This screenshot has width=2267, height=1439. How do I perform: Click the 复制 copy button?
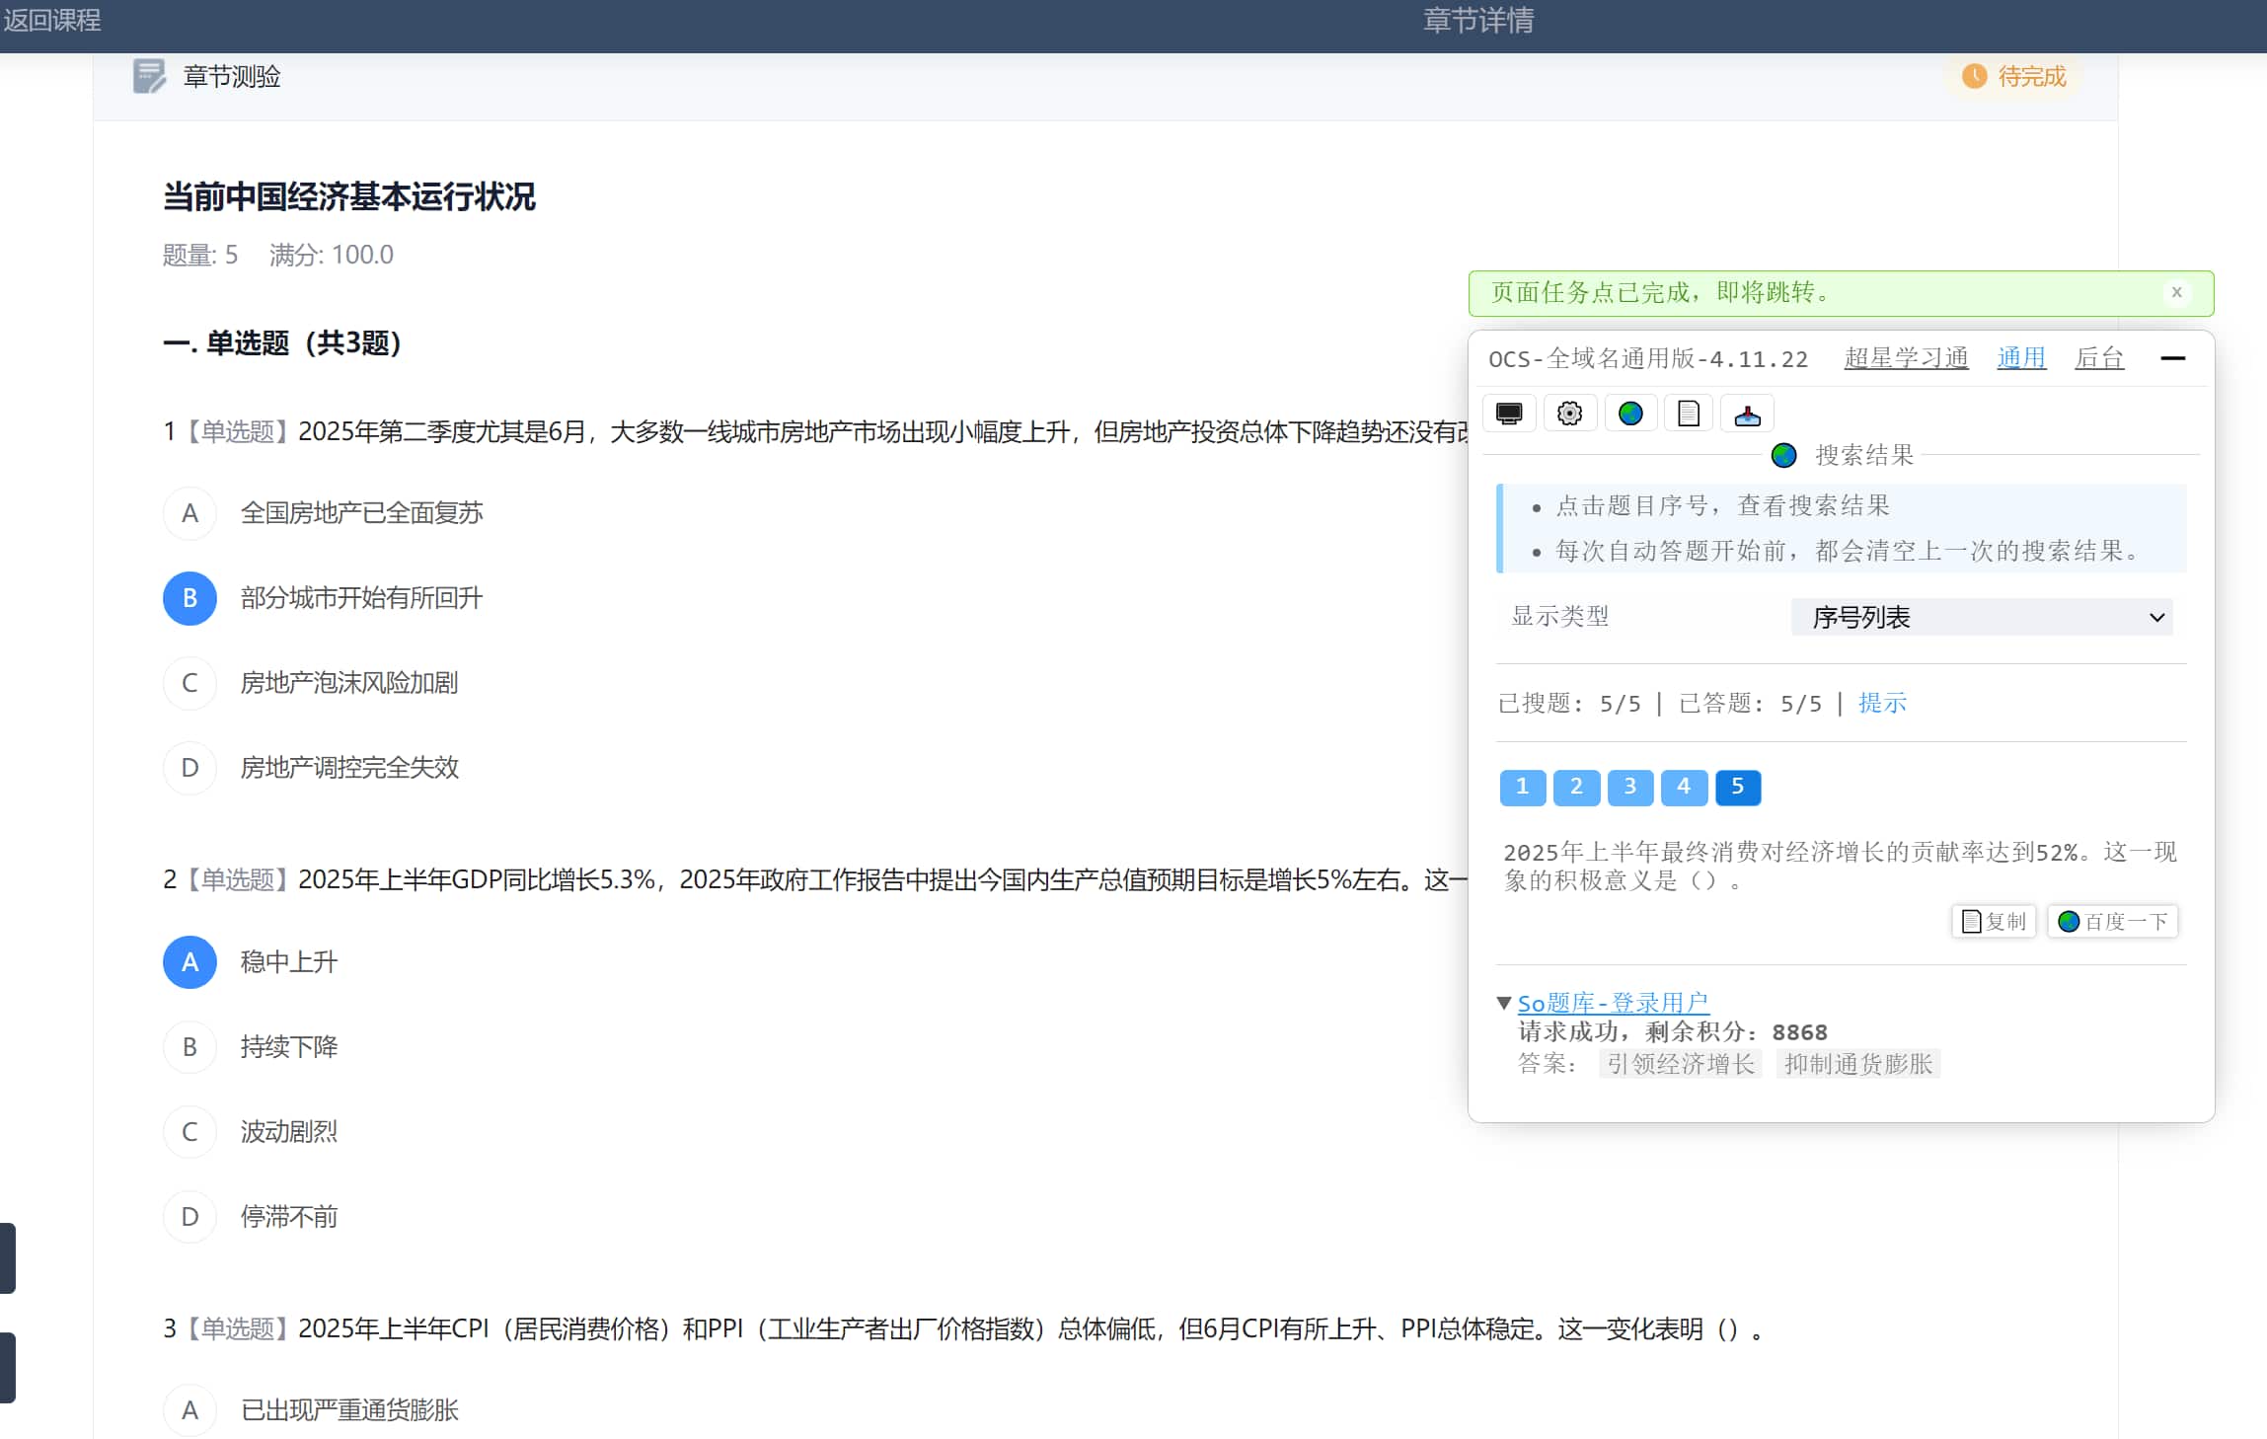click(x=1994, y=922)
